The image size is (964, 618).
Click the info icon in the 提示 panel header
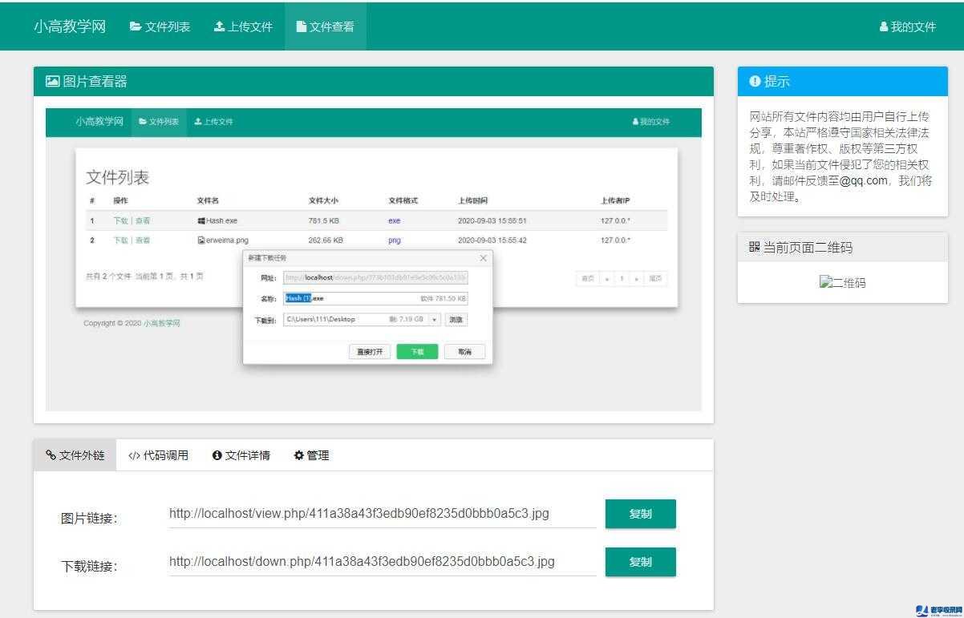754,80
